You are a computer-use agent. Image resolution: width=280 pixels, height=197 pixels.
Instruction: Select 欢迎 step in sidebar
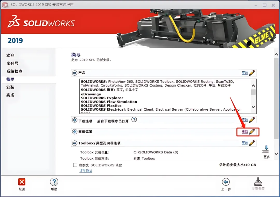coord(10,56)
